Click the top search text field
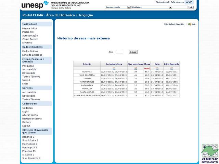The image size is (219, 164). 180,7
